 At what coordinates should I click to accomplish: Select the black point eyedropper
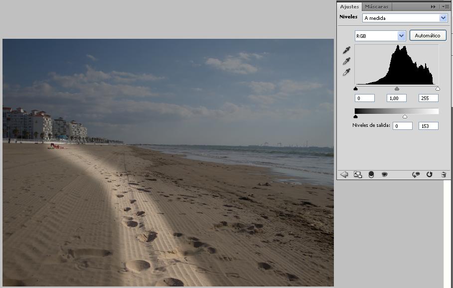(x=346, y=50)
